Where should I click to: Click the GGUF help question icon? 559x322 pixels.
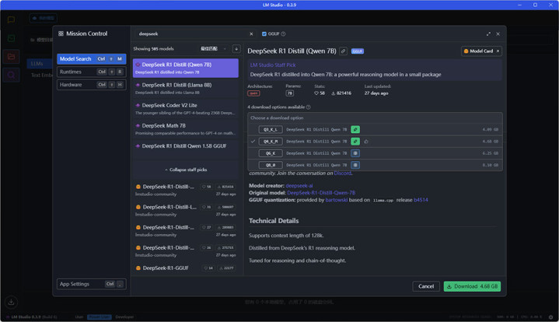point(283,34)
